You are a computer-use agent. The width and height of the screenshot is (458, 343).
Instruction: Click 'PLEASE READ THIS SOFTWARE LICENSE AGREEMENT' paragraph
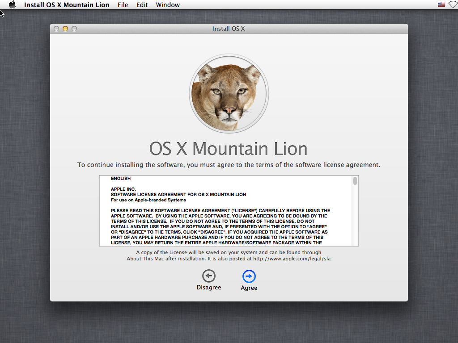click(221, 226)
